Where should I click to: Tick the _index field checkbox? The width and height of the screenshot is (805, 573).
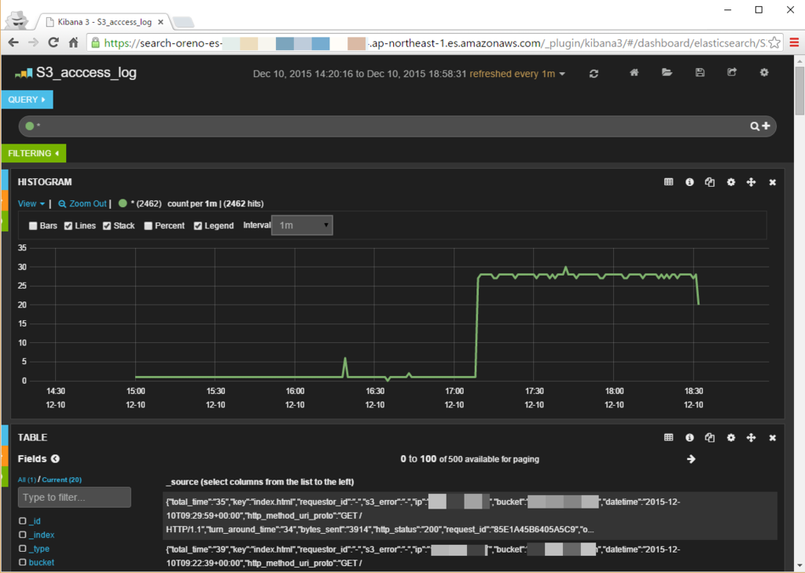coord(23,535)
